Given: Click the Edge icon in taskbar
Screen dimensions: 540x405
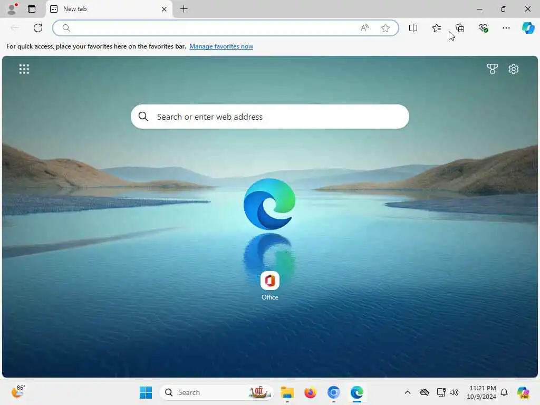Looking at the screenshot, I should point(357,392).
